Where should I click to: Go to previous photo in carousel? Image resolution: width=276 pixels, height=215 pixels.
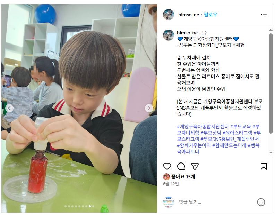click(9, 108)
